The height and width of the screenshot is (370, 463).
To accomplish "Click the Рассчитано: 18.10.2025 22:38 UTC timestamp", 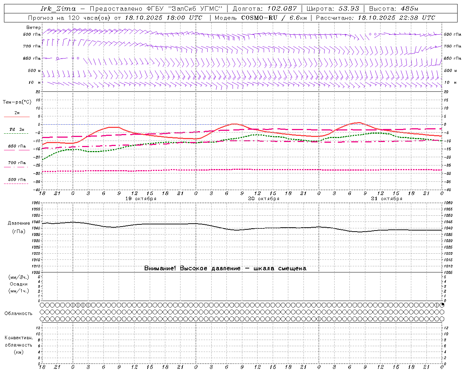I will (x=375, y=18).
